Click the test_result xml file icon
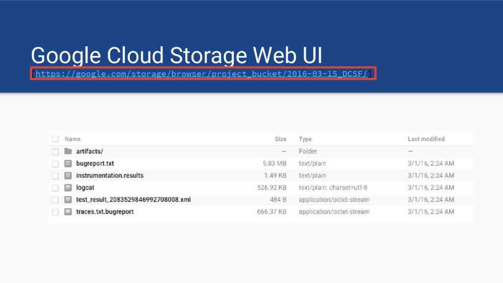Image resolution: width=503 pixels, height=283 pixels. 68,200
